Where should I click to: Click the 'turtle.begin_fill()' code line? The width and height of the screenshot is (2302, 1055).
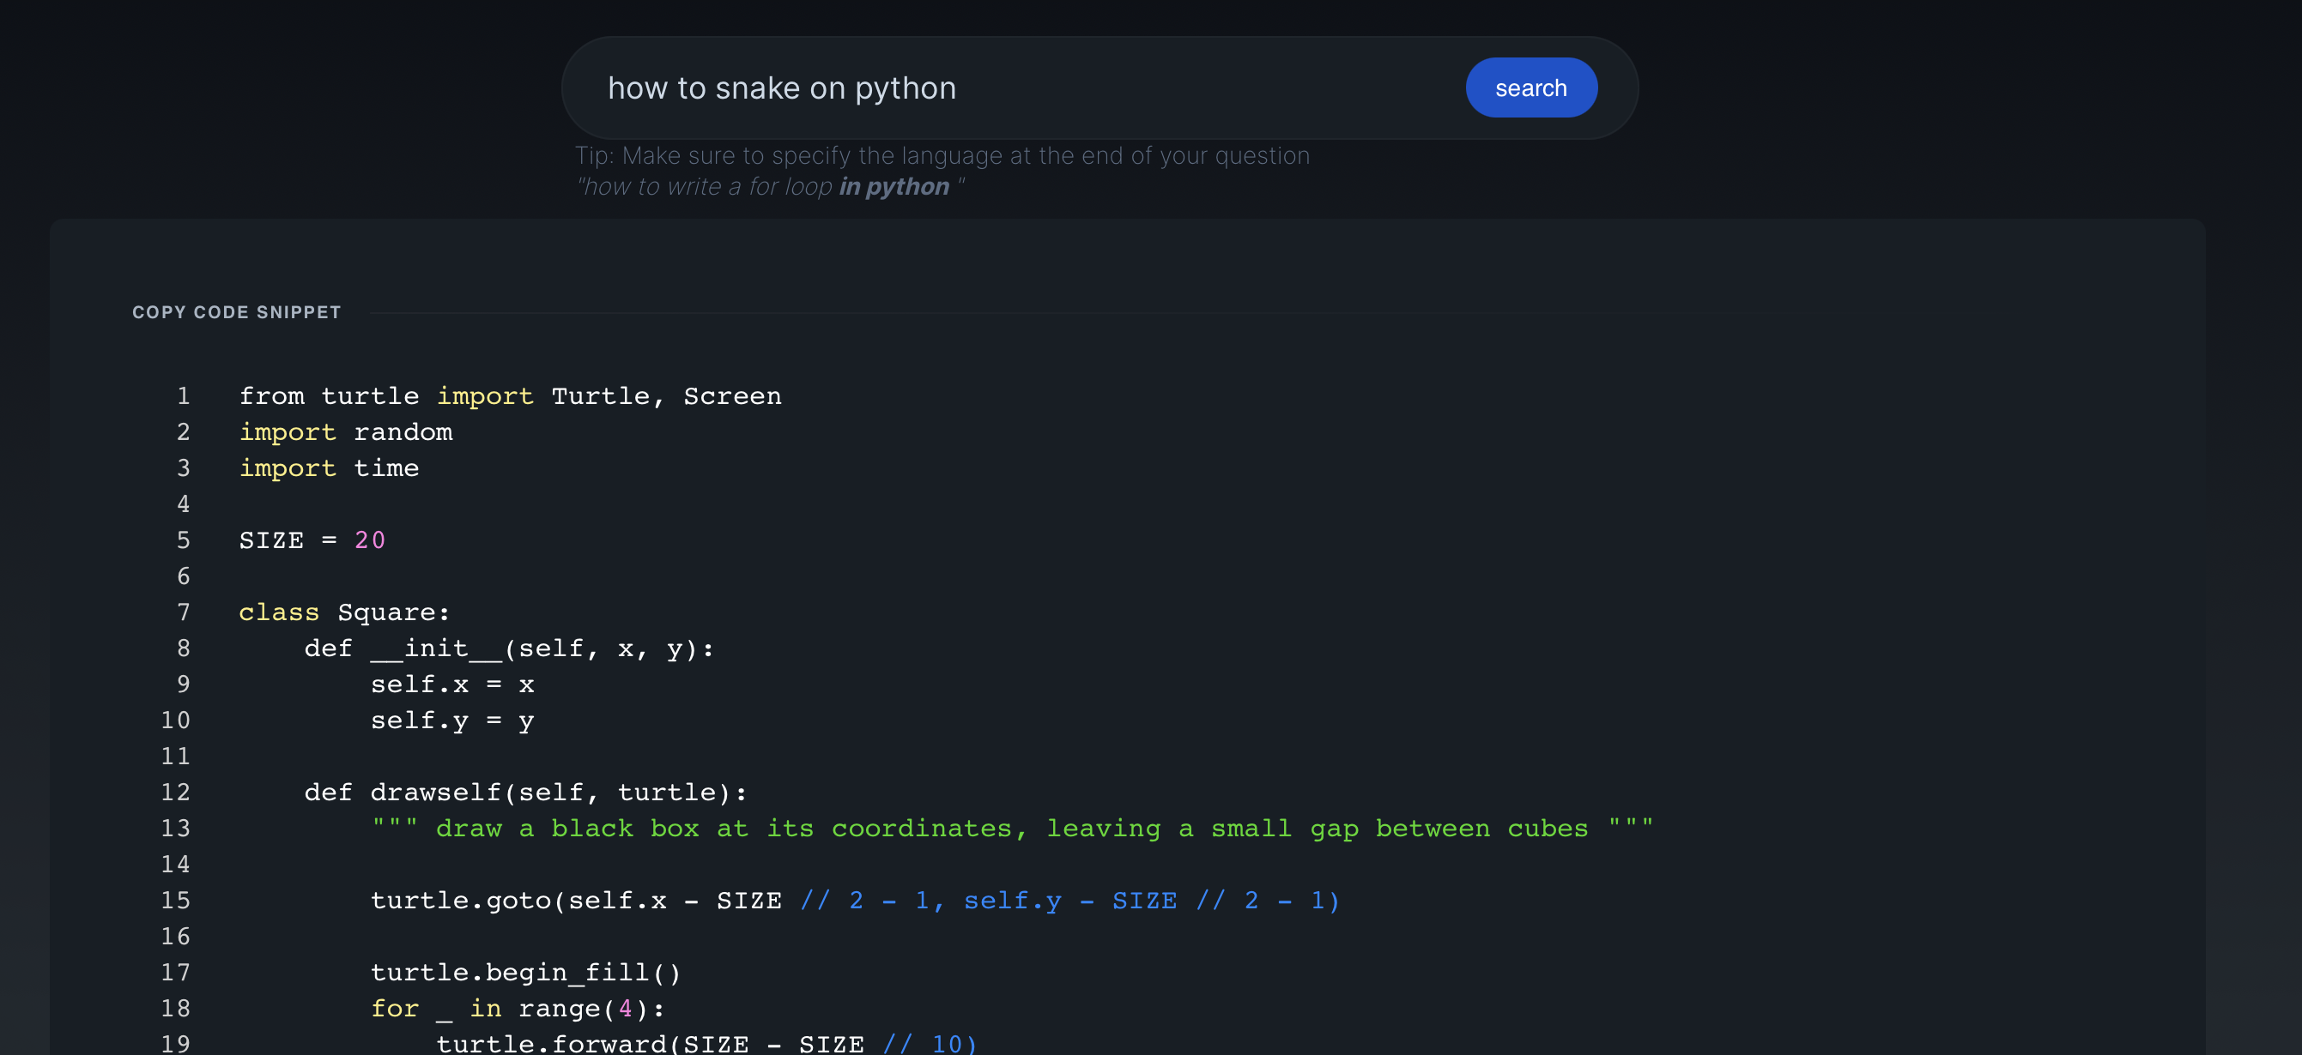524,972
